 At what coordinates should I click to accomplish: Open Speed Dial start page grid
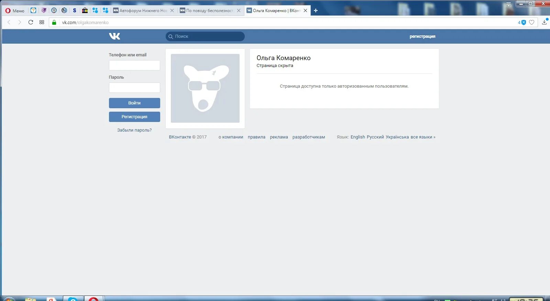(x=42, y=22)
